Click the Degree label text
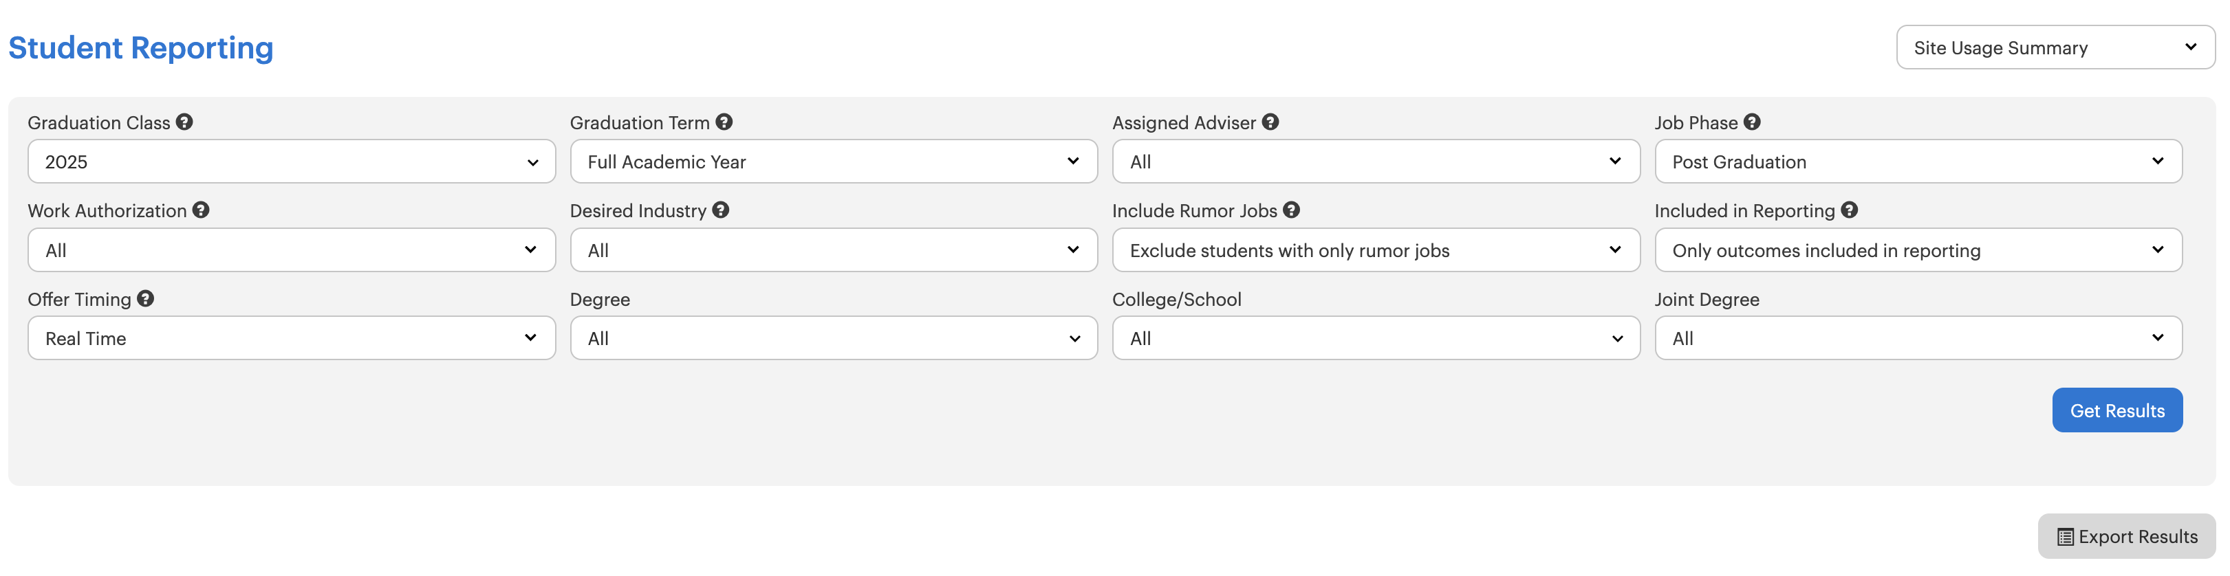Screen dimensions: 2230x576 [x=600, y=299]
